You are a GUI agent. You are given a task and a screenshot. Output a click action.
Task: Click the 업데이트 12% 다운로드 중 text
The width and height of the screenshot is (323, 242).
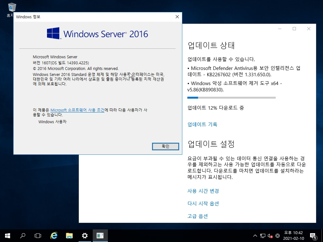(x=216, y=108)
